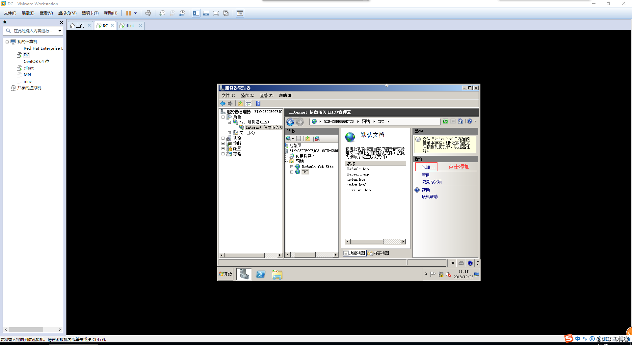The image size is (632, 345).
Task: Click 联机帮助 in the actions pane
Action: click(x=430, y=197)
